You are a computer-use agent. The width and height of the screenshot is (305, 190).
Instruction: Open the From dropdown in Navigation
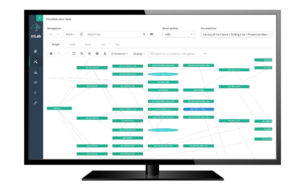[70, 34]
